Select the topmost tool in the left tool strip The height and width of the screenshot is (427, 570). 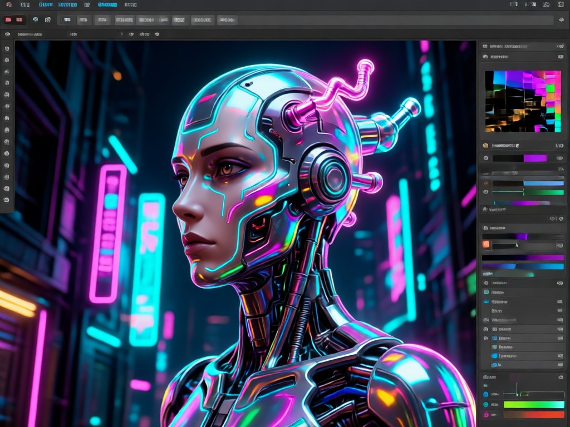pyautogui.click(x=7, y=49)
